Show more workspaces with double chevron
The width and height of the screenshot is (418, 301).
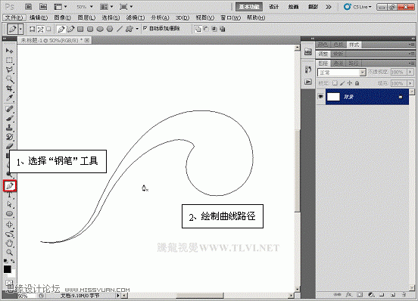coord(329,7)
